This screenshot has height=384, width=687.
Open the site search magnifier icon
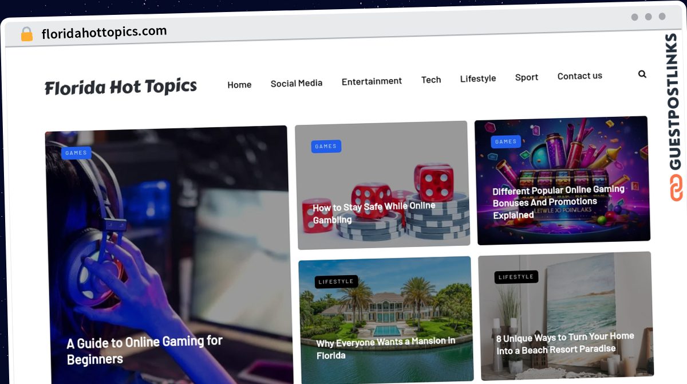tap(642, 74)
